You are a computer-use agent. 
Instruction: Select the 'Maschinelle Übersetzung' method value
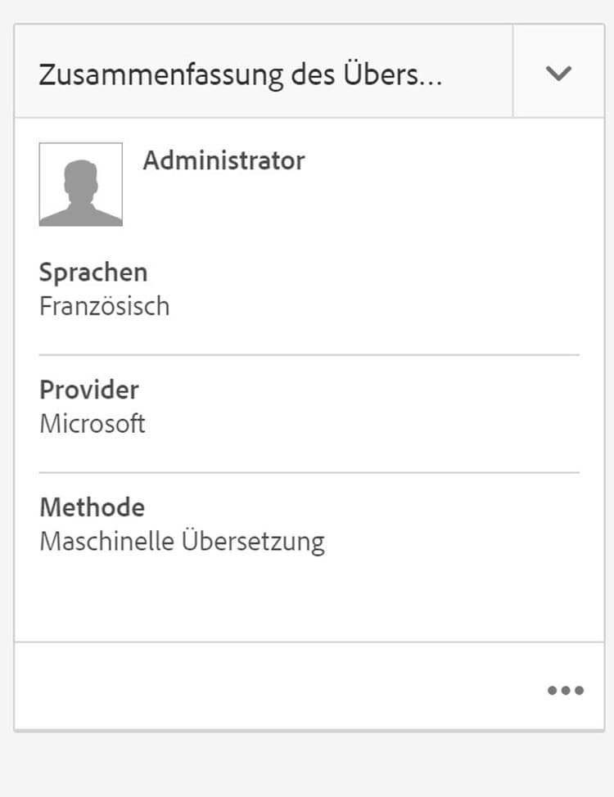pos(182,541)
